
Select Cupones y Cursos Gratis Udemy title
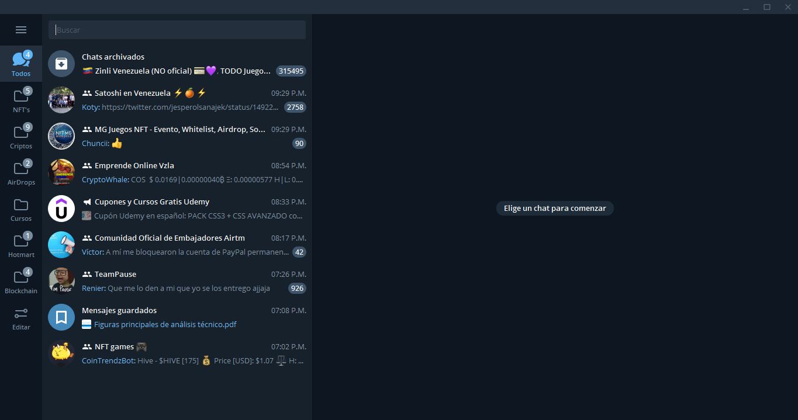pyautogui.click(x=152, y=202)
